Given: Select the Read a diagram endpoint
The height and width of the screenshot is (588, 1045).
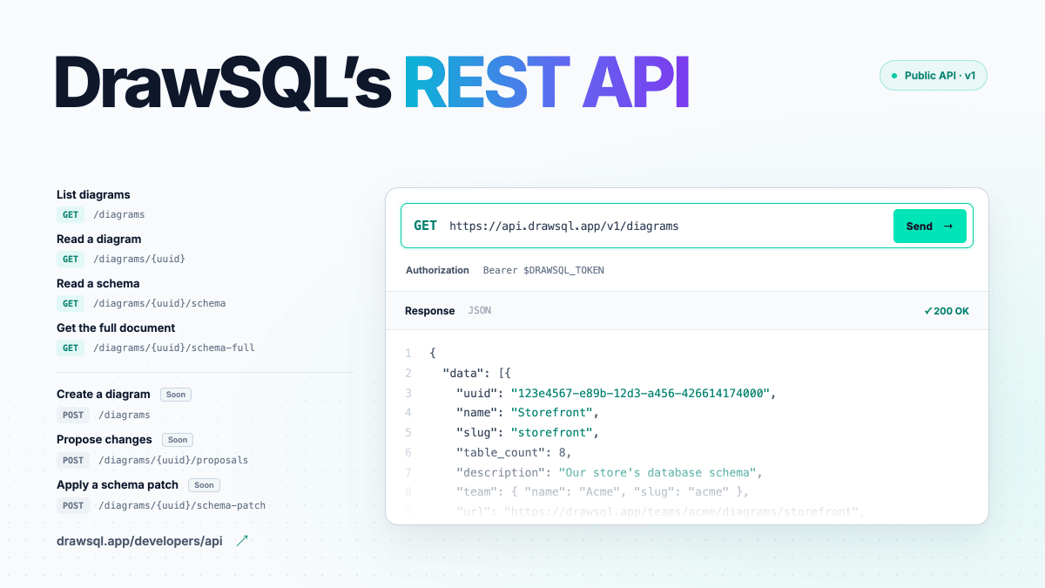Looking at the screenshot, I should 98,239.
